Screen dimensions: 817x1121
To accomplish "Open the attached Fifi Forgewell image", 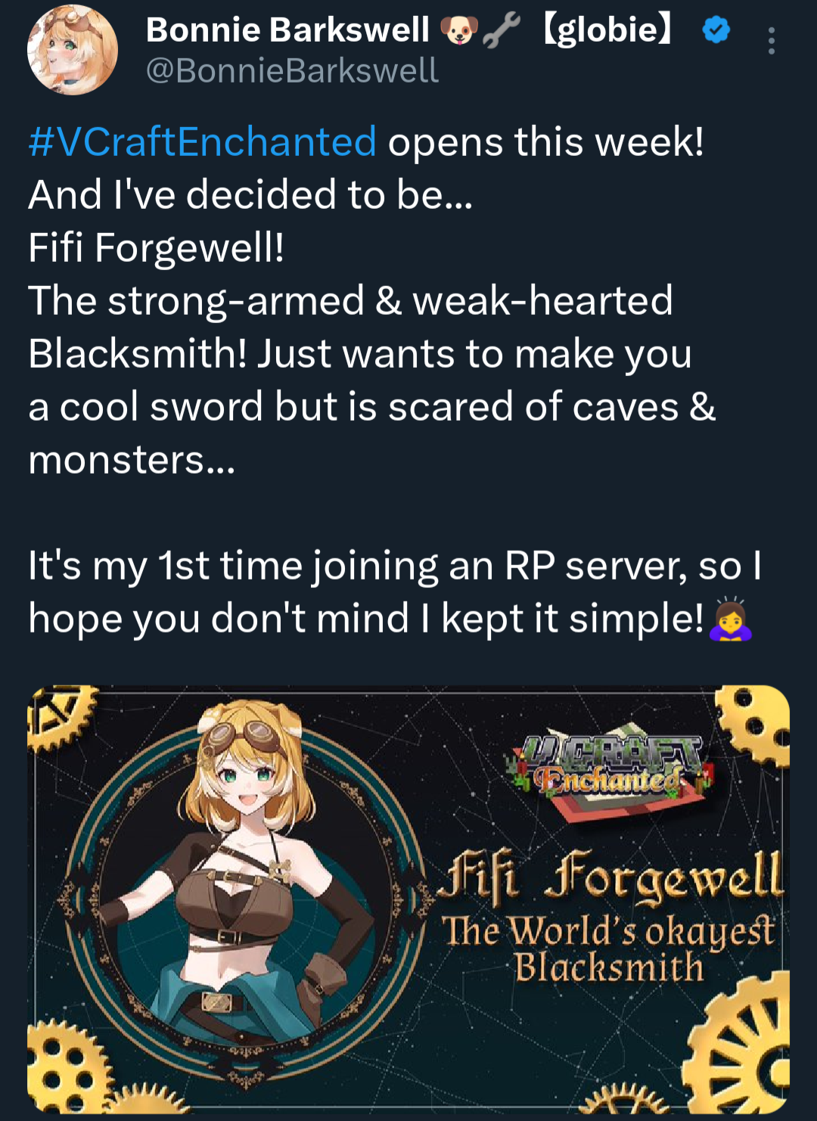I will [408, 899].
